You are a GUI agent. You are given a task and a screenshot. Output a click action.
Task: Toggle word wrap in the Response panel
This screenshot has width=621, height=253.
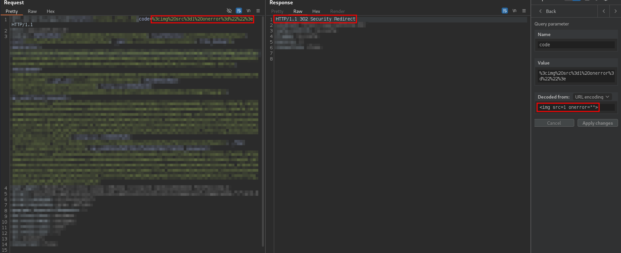[505, 11]
